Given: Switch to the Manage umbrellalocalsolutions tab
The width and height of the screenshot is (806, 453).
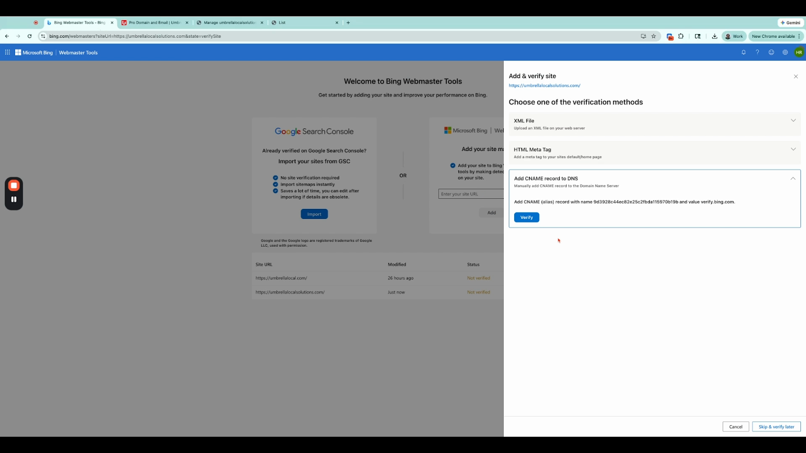Looking at the screenshot, I should coord(230,23).
